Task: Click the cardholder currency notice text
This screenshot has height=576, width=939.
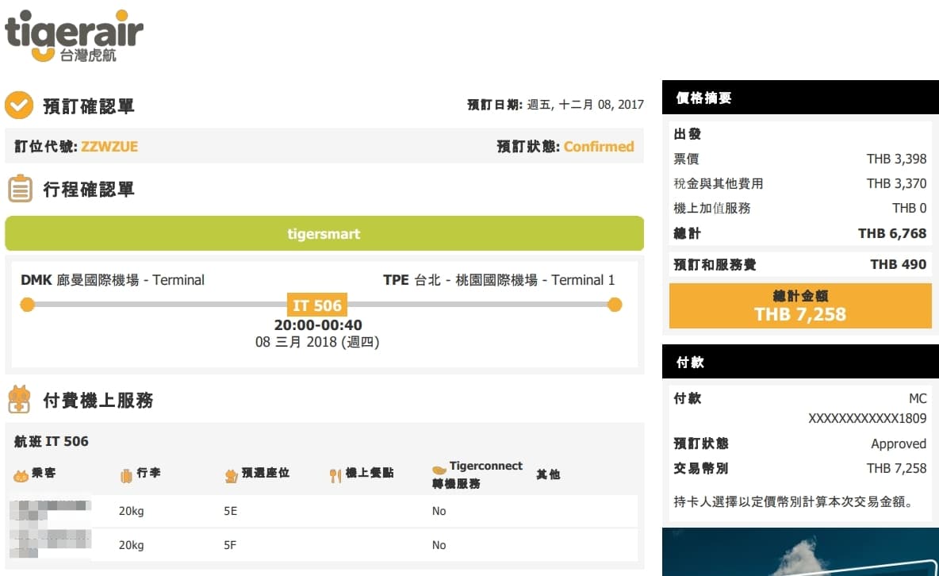Action: 795,501
